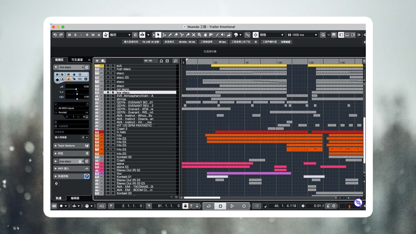Image resolution: width=416 pixels, height=234 pixels.
Task: Select the Glue tool
Action: (x=188, y=35)
